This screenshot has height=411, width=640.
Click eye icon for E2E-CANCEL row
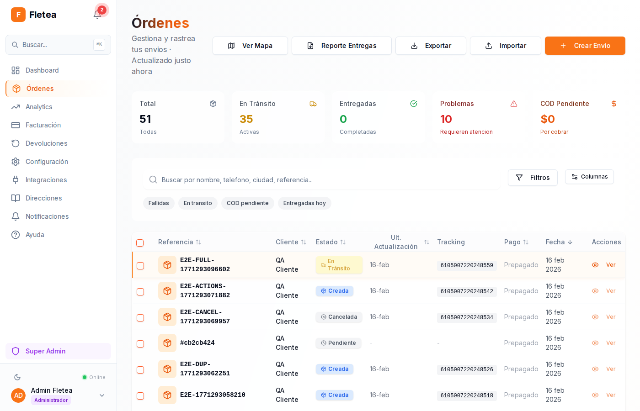click(x=595, y=317)
